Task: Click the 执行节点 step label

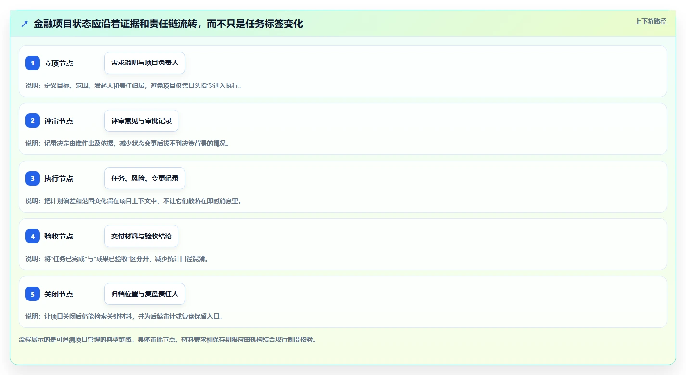Action: [59, 178]
